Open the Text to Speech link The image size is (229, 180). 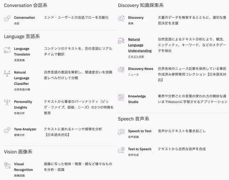(140, 149)
